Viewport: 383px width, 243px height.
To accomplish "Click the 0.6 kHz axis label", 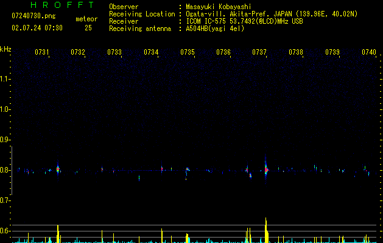I will (x=5, y=231).
